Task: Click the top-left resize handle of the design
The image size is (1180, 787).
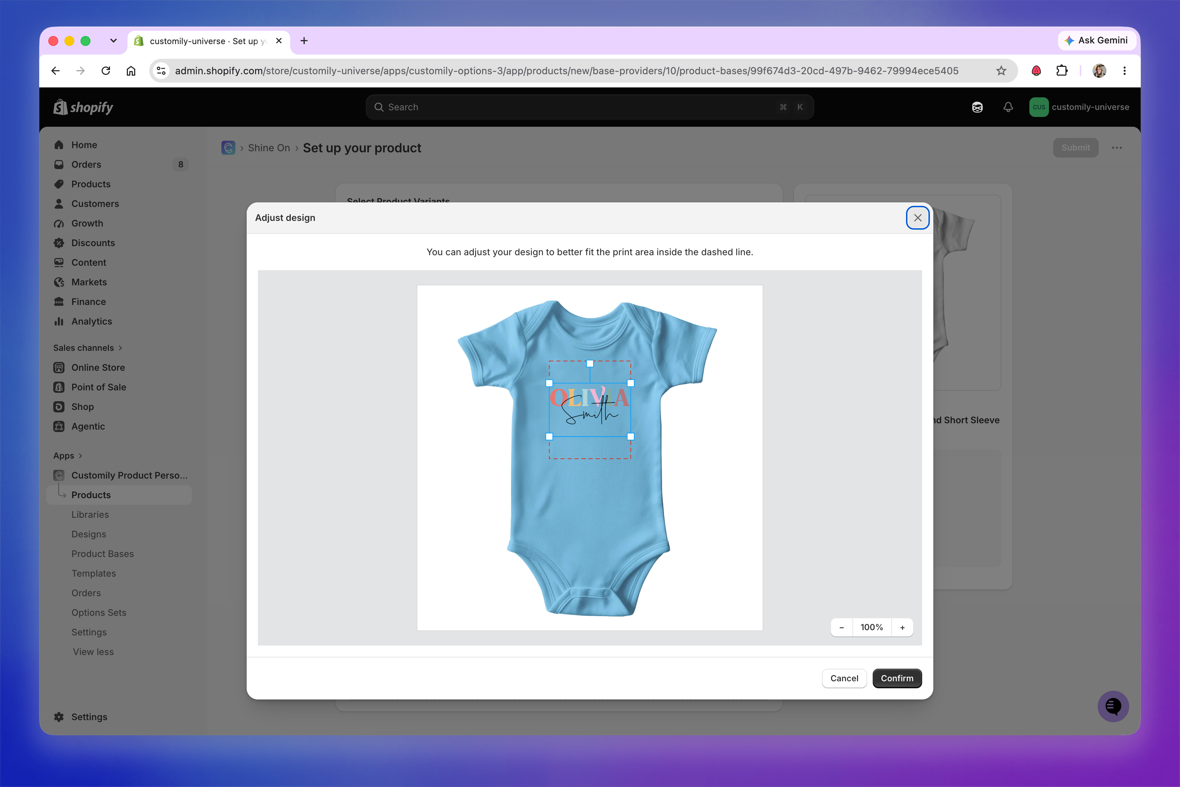Action: [549, 383]
